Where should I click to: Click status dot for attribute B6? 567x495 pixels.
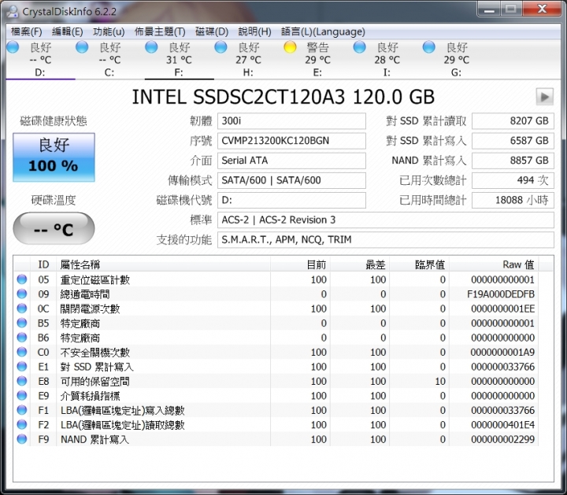click(22, 337)
